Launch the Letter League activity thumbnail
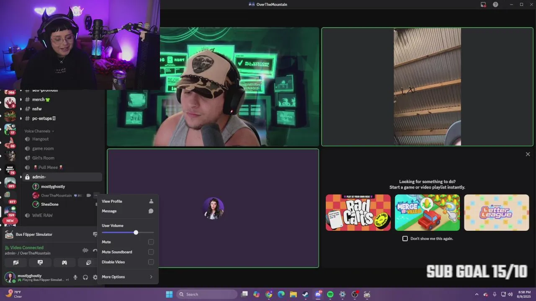This screenshot has height=301, width=536. click(x=496, y=212)
